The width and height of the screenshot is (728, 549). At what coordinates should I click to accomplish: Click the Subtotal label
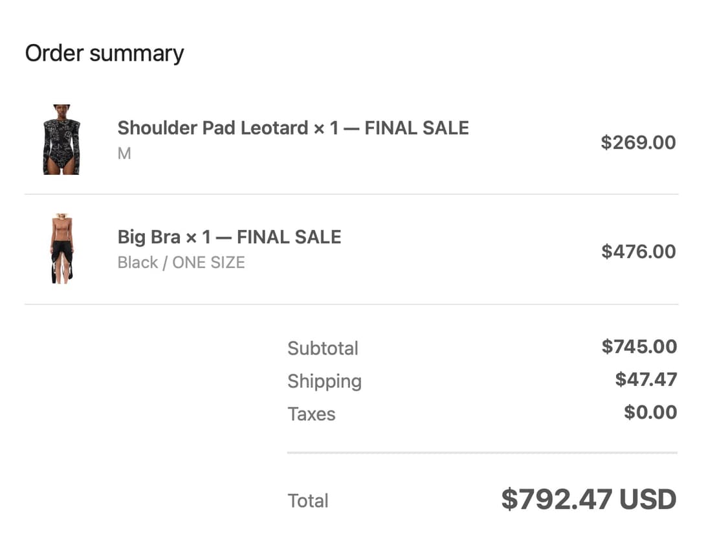pos(322,348)
